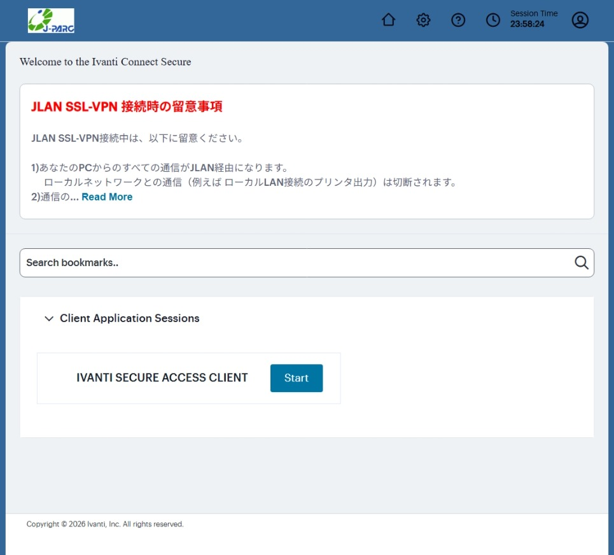Start the Ivanti Secure Access Client
Screen dimensions: 614x555
[x=296, y=378]
